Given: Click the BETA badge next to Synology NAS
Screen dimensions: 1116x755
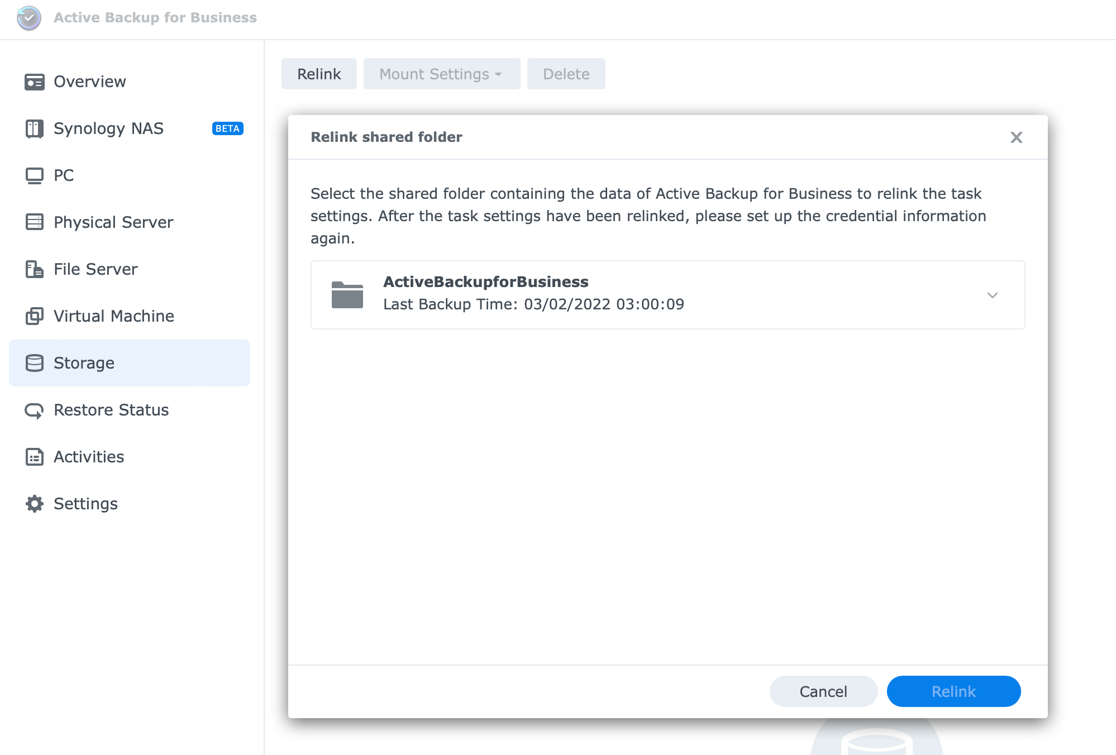Looking at the screenshot, I should coord(228,128).
